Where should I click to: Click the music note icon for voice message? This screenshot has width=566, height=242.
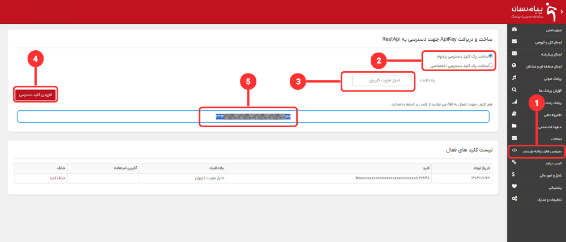click(x=514, y=77)
